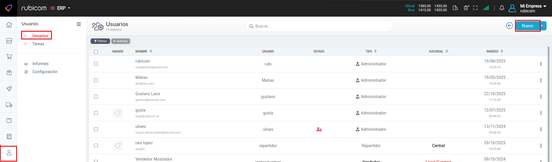Expand the Mi Empresa account menu
Viewport: 552px width, 162px height.
click(533, 8)
